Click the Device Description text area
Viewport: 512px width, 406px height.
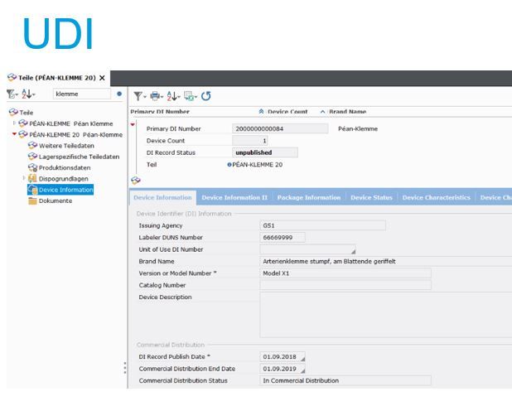coord(386,315)
